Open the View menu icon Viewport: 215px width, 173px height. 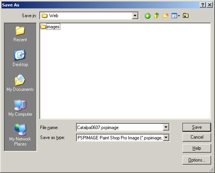[x=174, y=16]
